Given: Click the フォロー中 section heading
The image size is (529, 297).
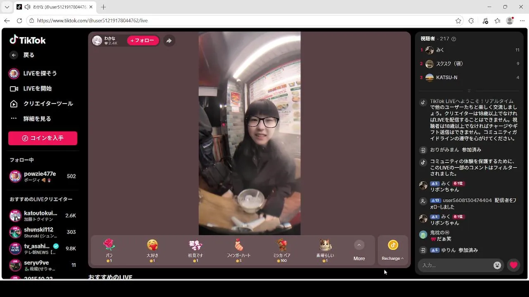Looking at the screenshot, I should (x=21, y=160).
